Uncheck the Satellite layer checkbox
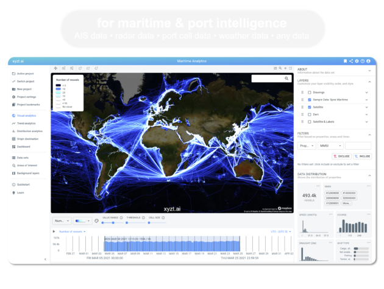384x289 pixels. pos(310,107)
